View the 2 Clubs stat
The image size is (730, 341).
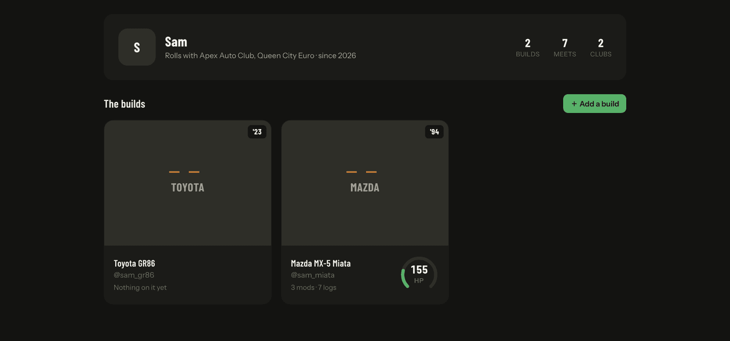(601, 47)
